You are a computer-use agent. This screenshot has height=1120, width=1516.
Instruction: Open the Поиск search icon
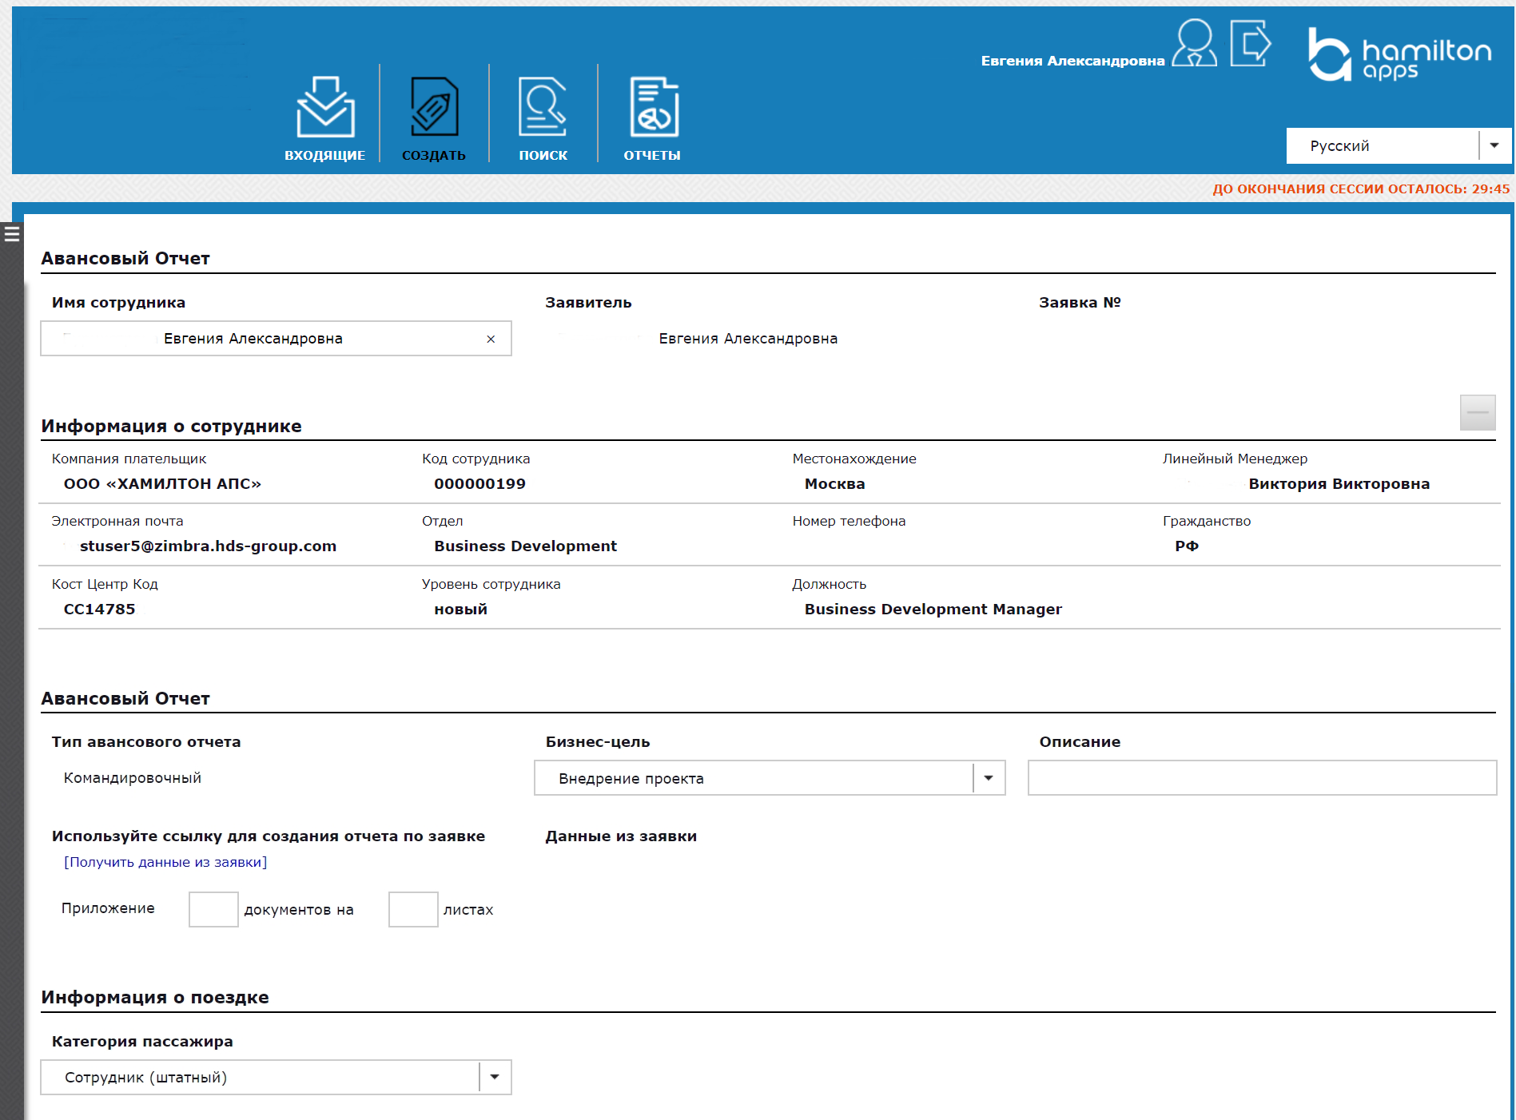coord(543,107)
